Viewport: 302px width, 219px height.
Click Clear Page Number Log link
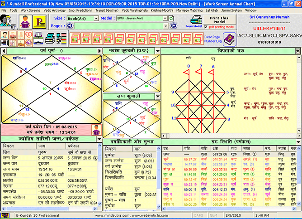click(213, 39)
